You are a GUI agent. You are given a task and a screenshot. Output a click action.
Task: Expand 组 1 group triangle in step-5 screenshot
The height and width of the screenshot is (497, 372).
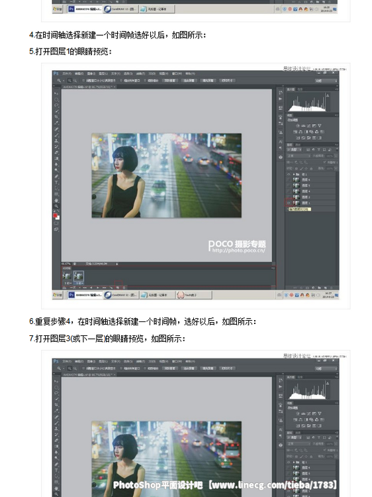(294, 174)
